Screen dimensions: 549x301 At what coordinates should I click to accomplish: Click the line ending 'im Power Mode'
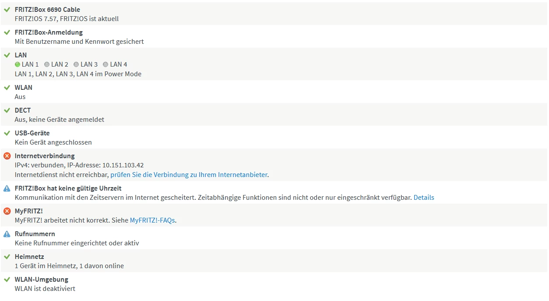(x=78, y=74)
